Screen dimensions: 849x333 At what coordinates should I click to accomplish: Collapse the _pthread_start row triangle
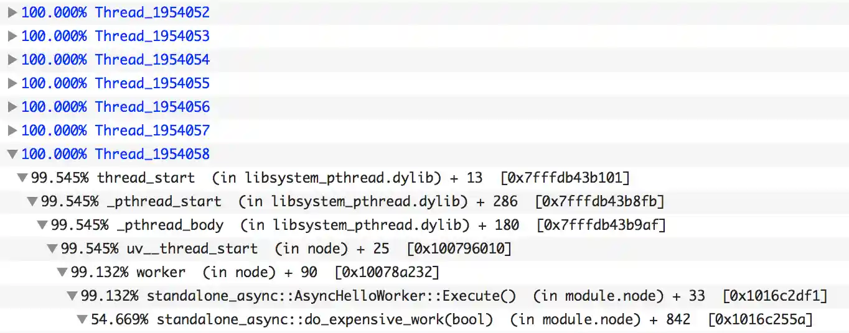click(x=32, y=202)
